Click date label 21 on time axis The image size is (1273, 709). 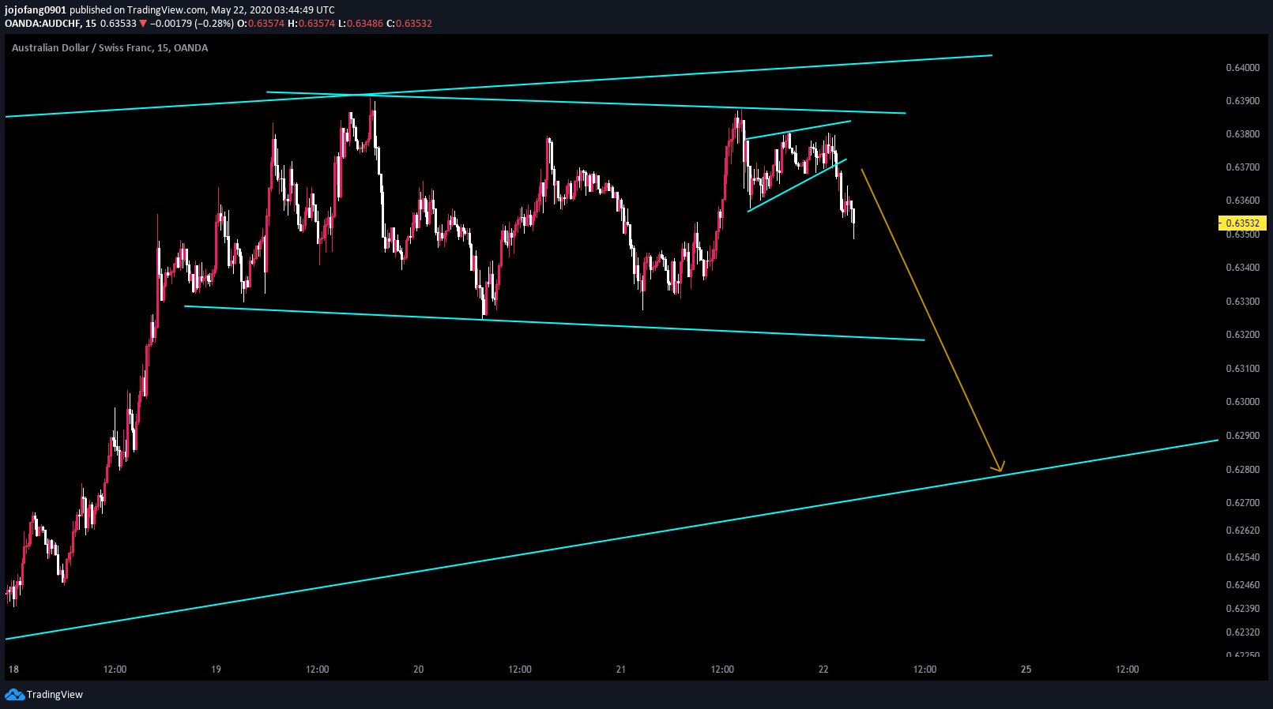click(620, 670)
